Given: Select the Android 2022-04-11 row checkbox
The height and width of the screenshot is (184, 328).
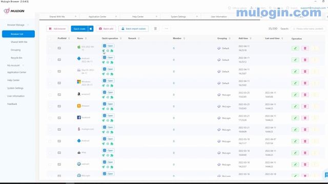Looking at the screenshot, I should tap(50, 60).
